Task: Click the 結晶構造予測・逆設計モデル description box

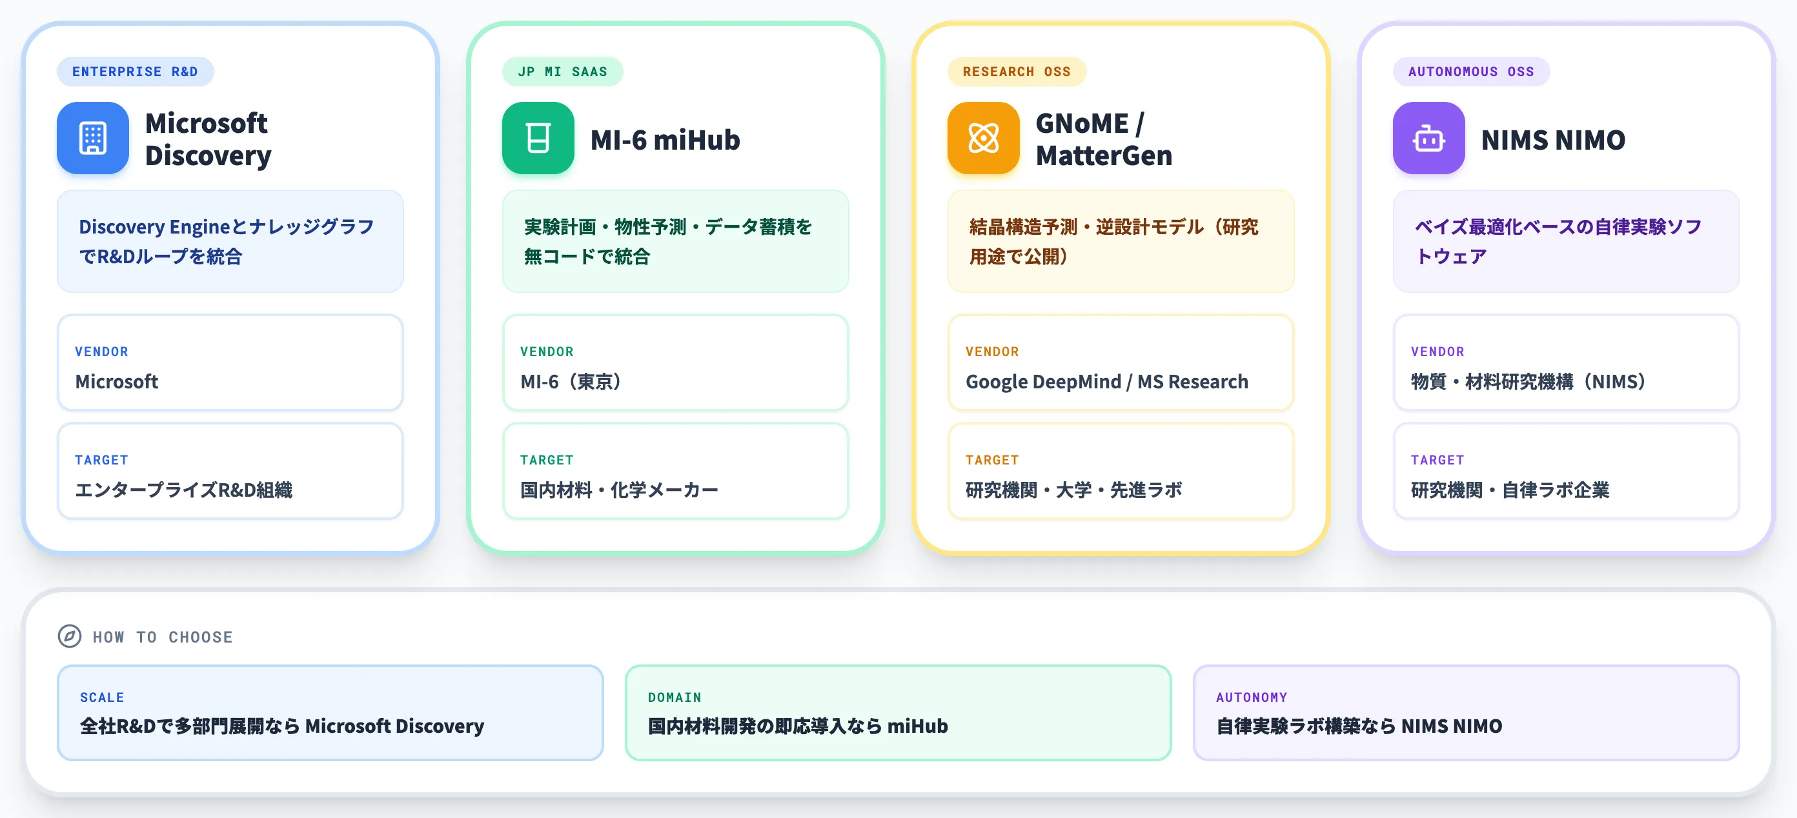Action: (x=1121, y=241)
